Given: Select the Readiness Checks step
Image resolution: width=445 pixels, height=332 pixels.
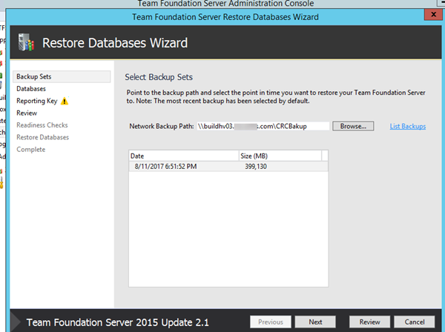Looking at the screenshot, I should click(42, 125).
